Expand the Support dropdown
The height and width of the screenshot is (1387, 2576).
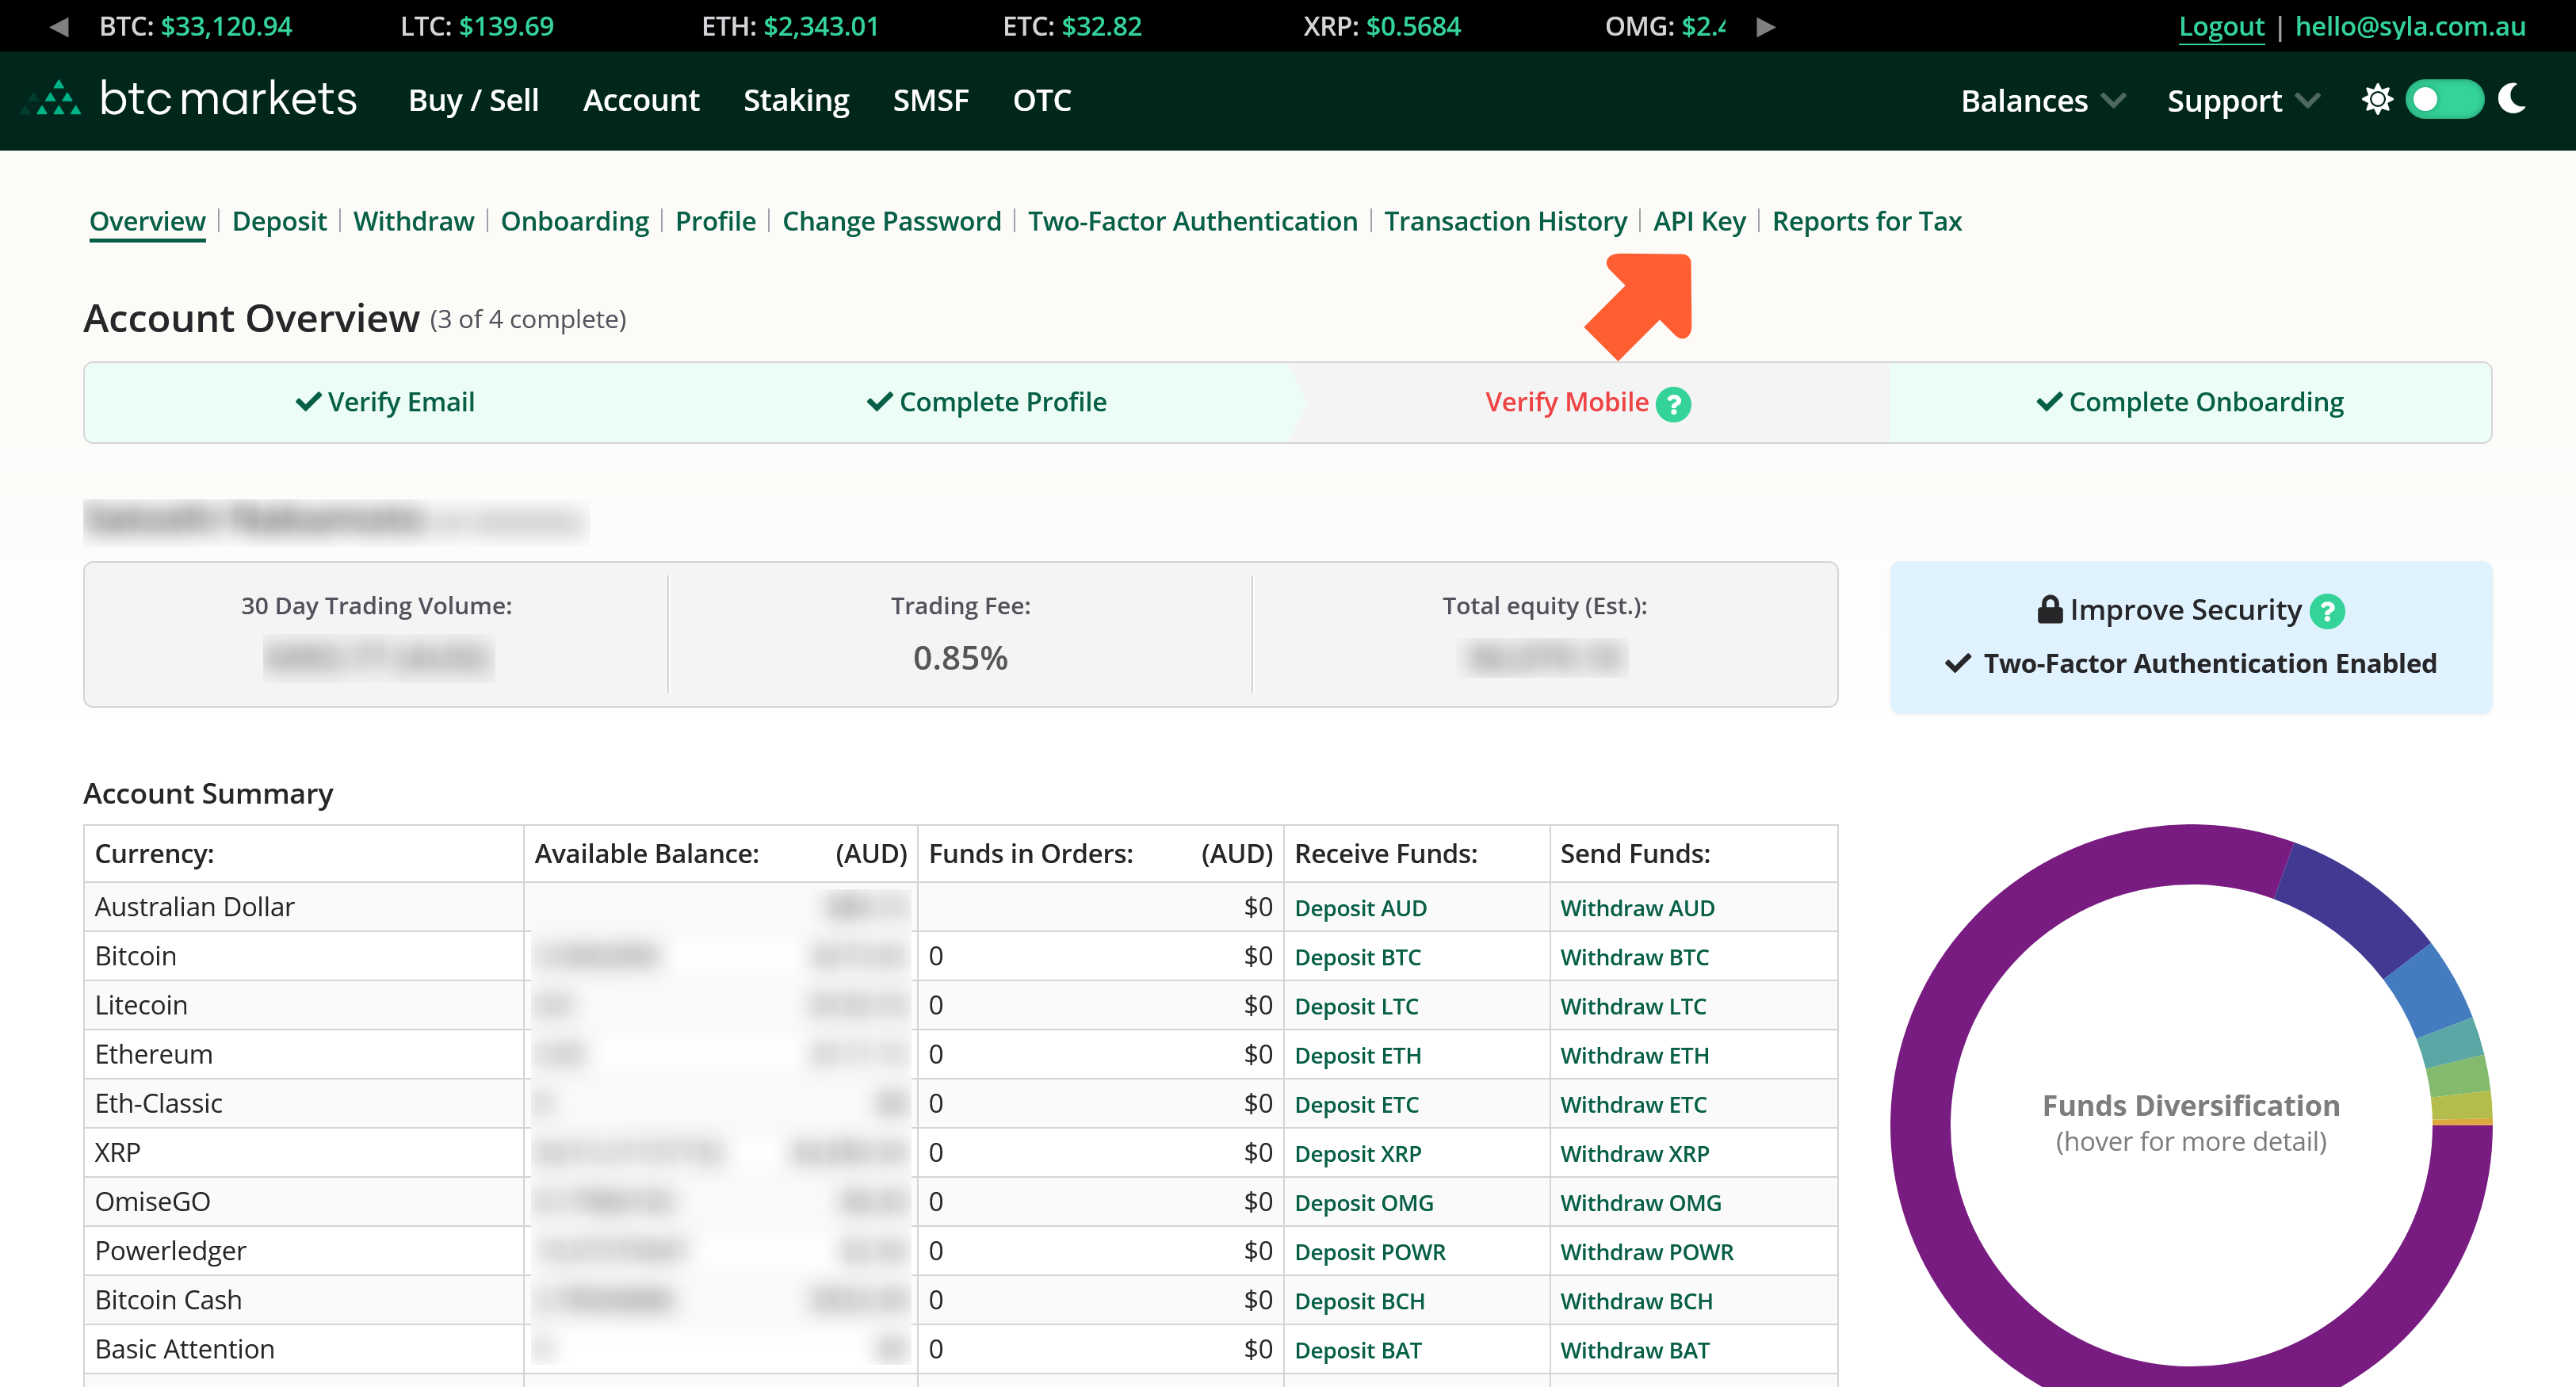[2243, 101]
